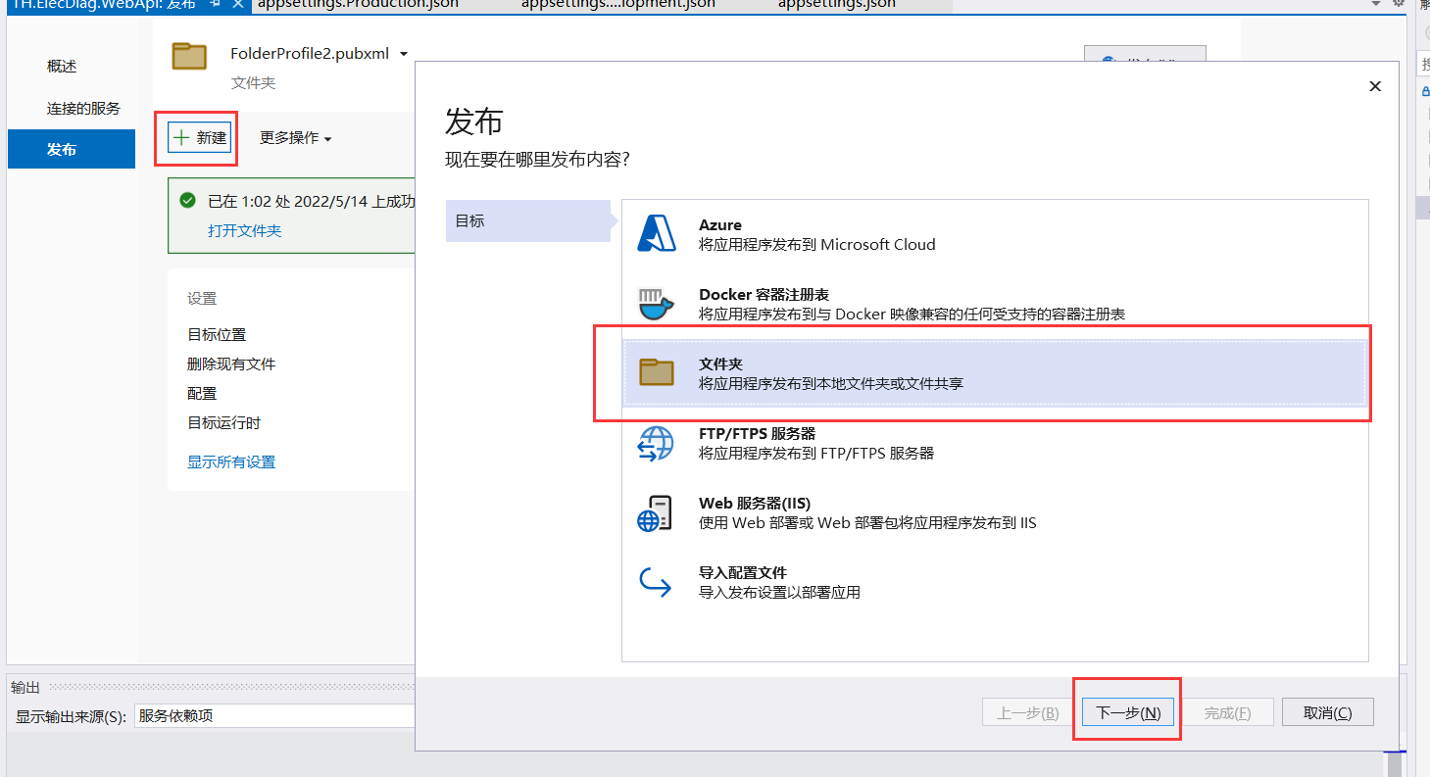Click the 现在要在哪里发布内容? prompt text

537,159
